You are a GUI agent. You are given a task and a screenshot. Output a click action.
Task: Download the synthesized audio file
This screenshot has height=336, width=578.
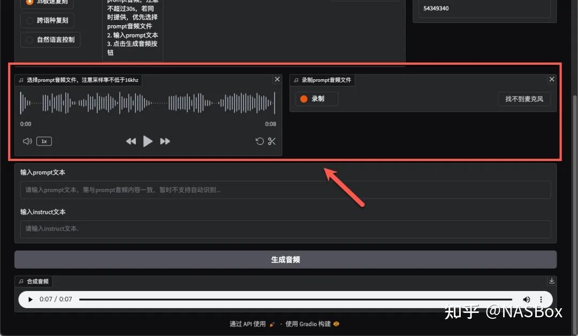[552, 281]
